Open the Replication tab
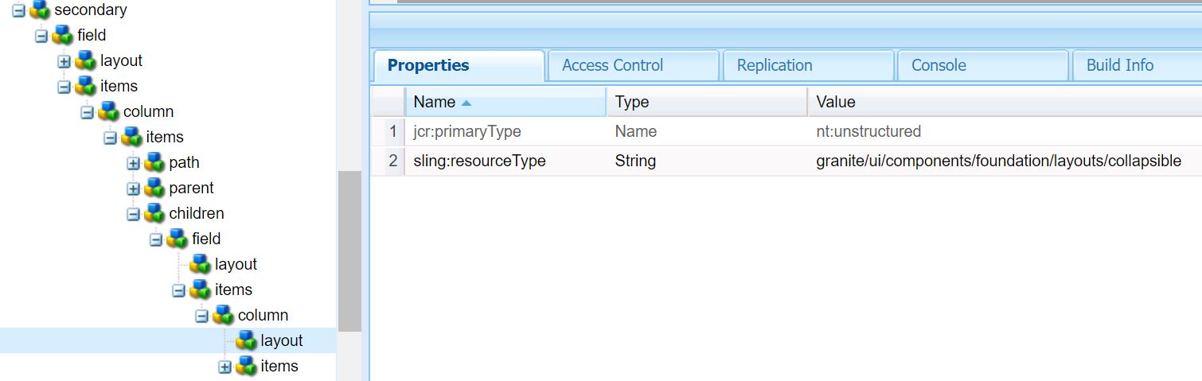The width and height of the screenshot is (1202, 381). [775, 65]
